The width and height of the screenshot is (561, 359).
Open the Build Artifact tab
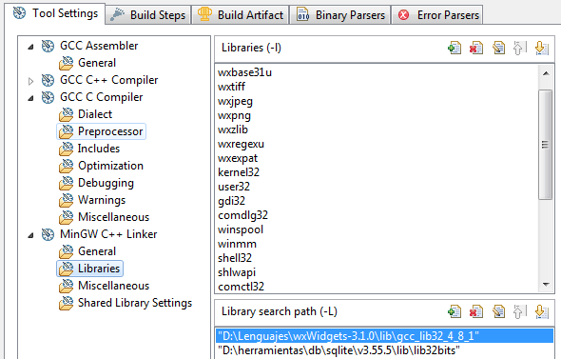[x=240, y=15]
